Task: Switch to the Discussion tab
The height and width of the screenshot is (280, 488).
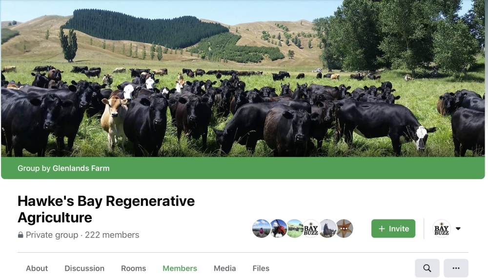Action: 84,268
